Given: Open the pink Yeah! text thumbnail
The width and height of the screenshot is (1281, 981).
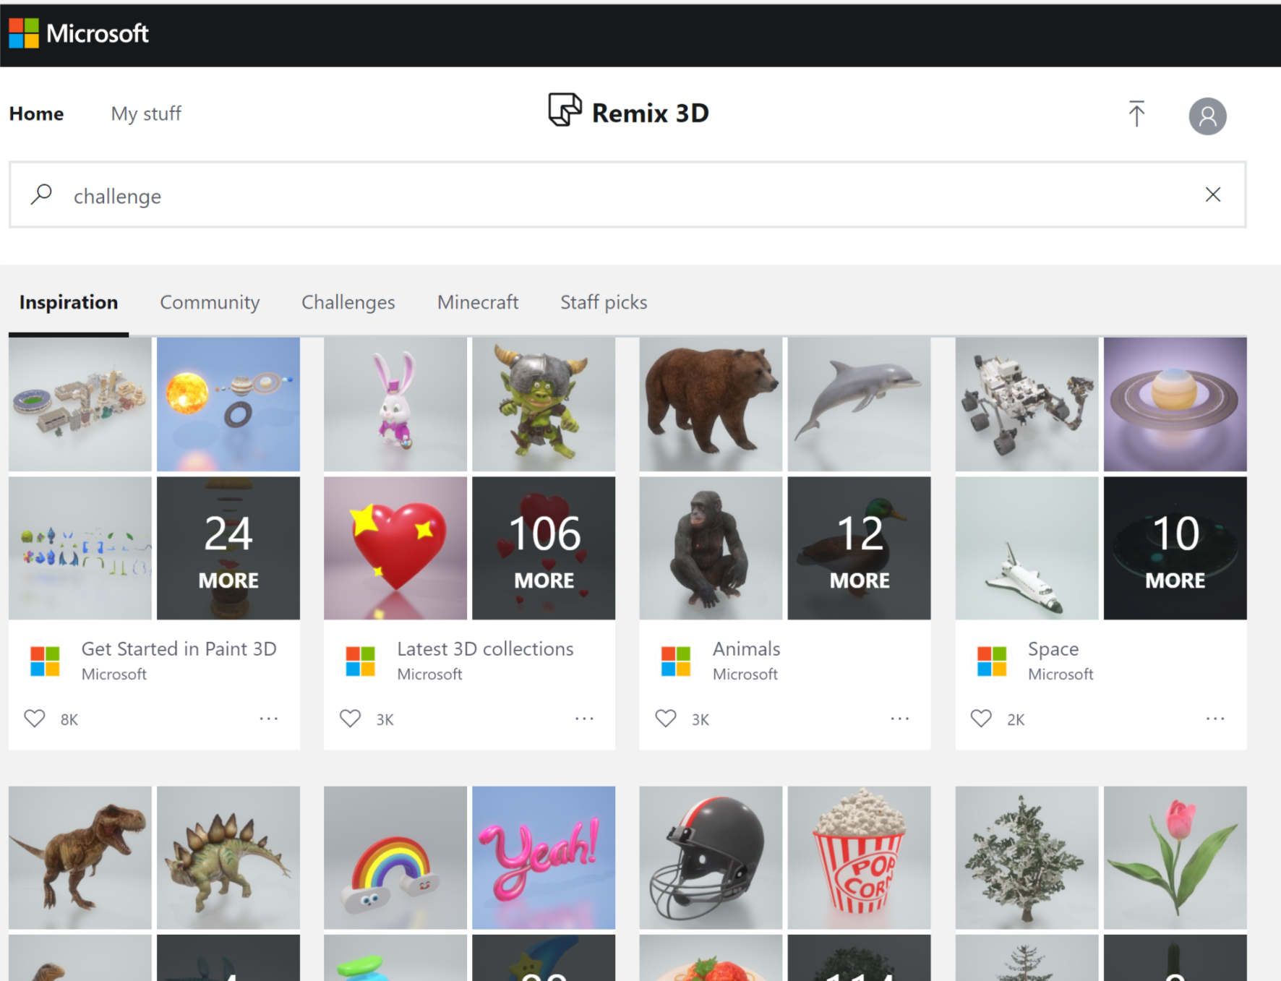Looking at the screenshot, I should pyautogui.click(x=544, y=857).
